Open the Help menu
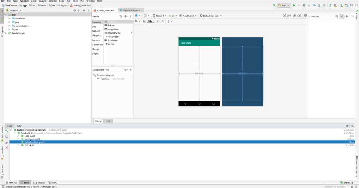This screenshot has height=188, width=359. (99, 1)
